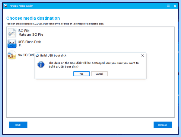Click the Refresh button
The height and width of the screenshot is (137, 181).
pyautogui.click(x=163, y=125)
